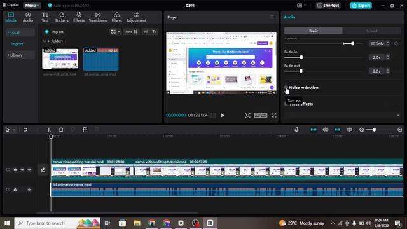
Task: Start voiceover recording with microphone icon
Action: 296,130
